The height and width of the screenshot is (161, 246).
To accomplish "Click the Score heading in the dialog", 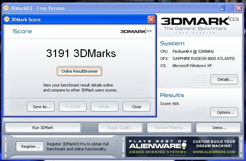I will tap(22, 31).
